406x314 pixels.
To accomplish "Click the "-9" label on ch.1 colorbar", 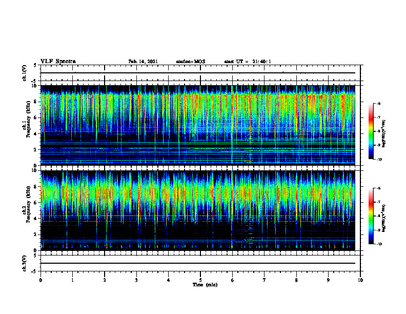I will [x=378, y=145].
